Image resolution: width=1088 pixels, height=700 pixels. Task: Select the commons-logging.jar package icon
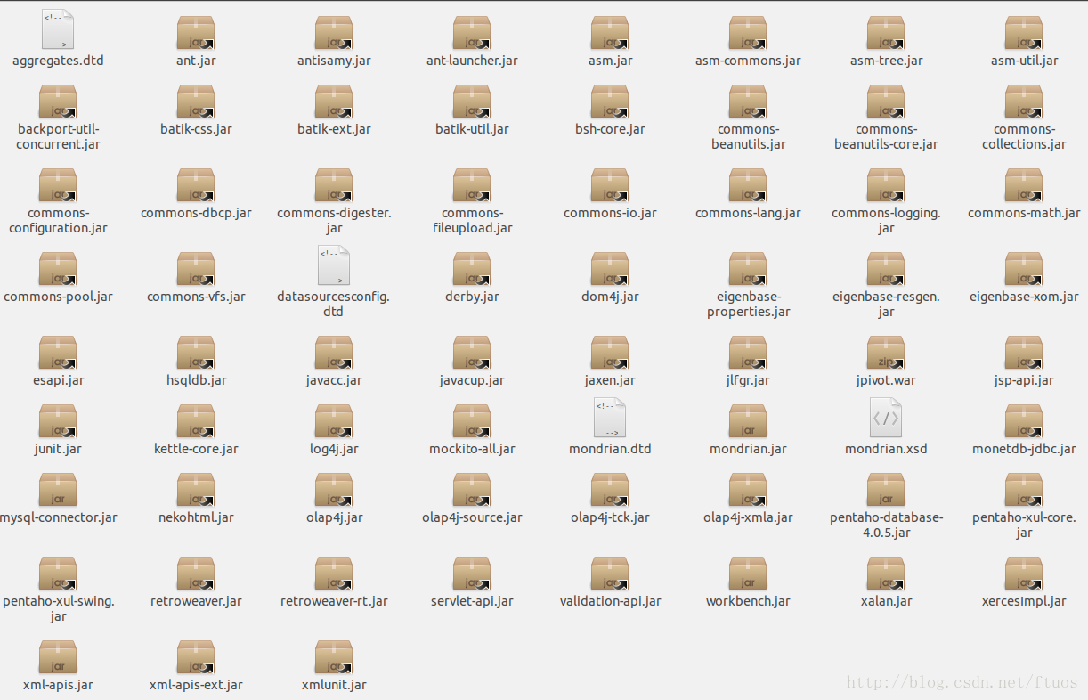click(886, 185)
